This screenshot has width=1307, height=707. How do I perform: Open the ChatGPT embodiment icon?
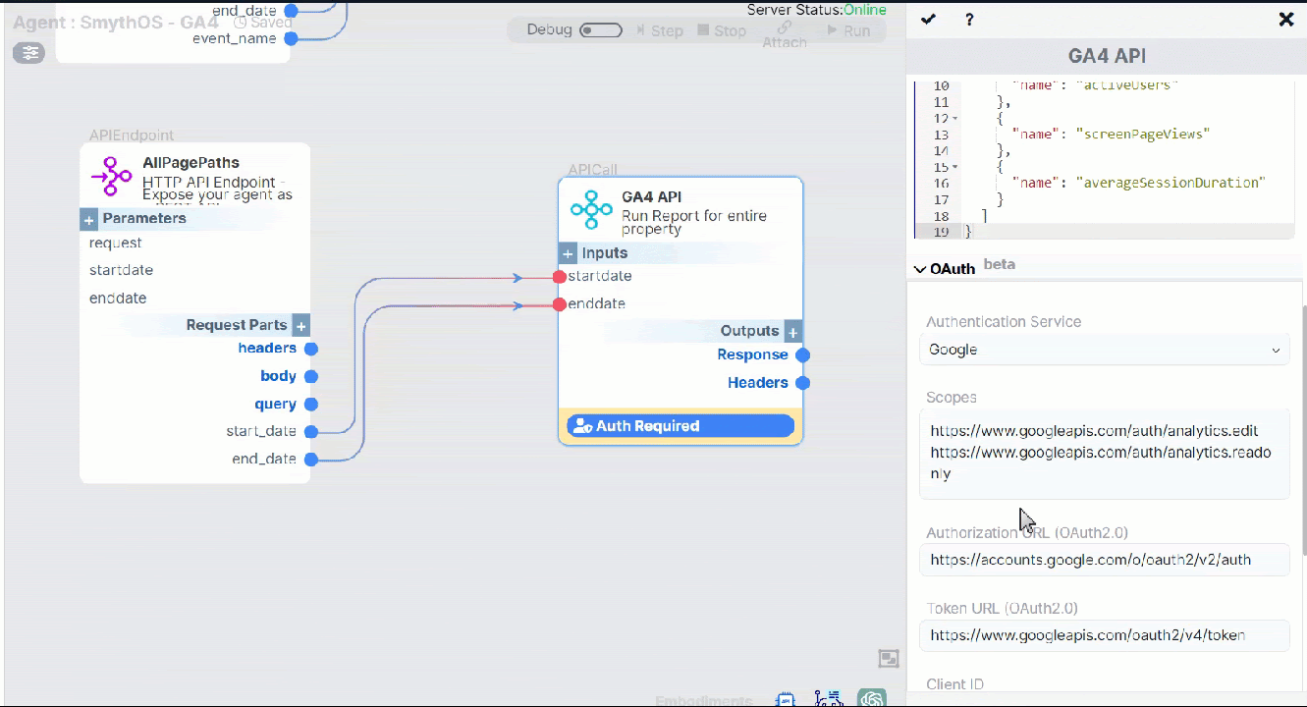pos(871,698)
